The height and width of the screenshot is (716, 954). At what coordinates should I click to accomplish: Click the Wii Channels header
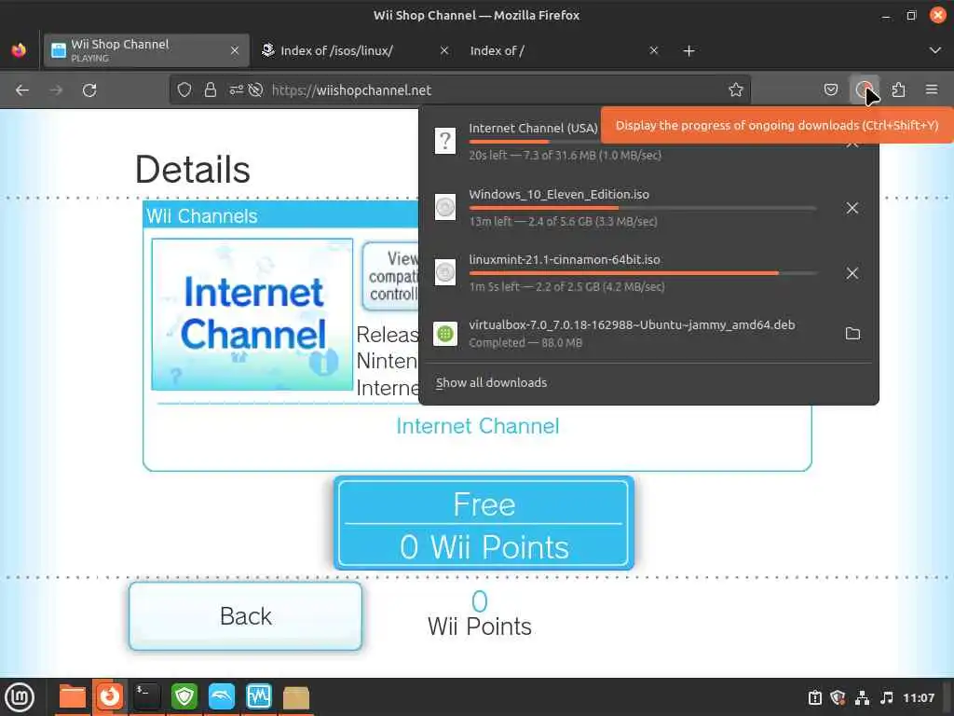(x=280, y=215)
